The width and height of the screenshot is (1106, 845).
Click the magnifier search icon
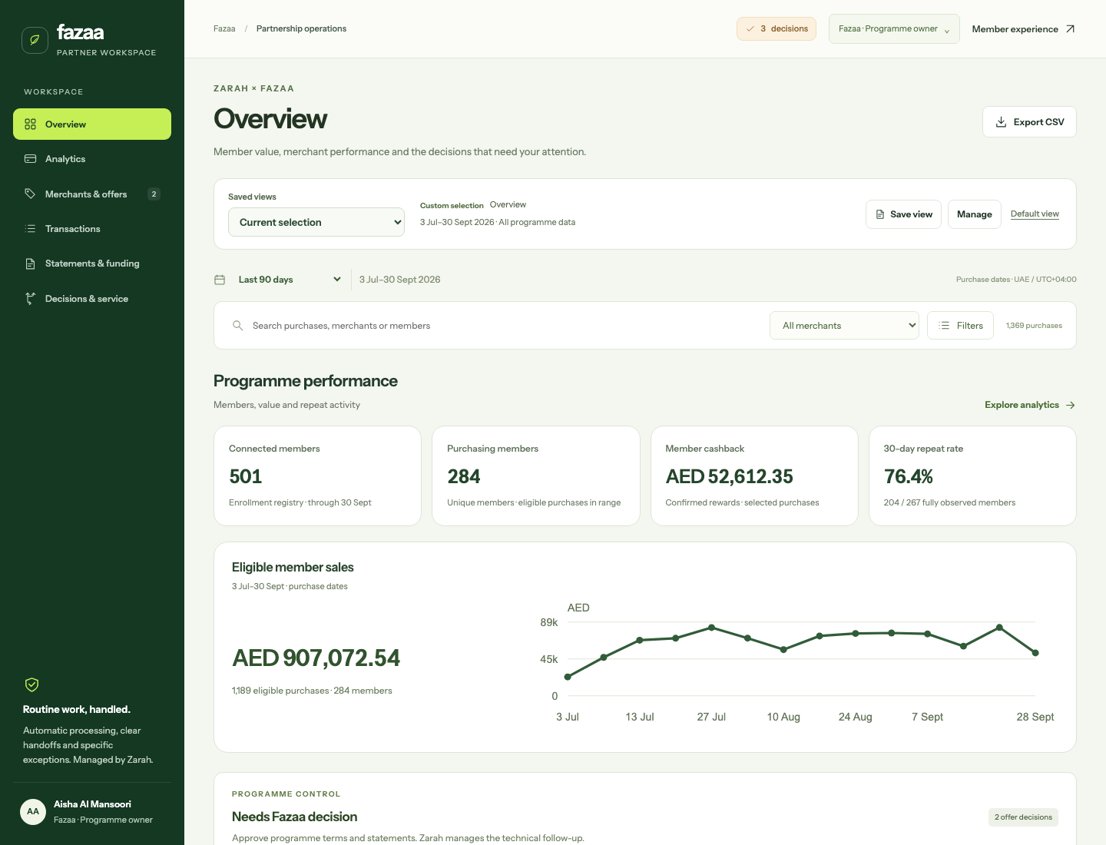point(238,326)
